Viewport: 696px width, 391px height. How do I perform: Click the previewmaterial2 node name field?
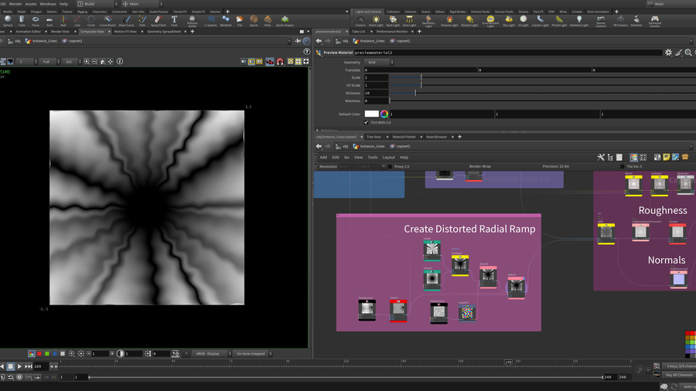(x=508, y=53)
